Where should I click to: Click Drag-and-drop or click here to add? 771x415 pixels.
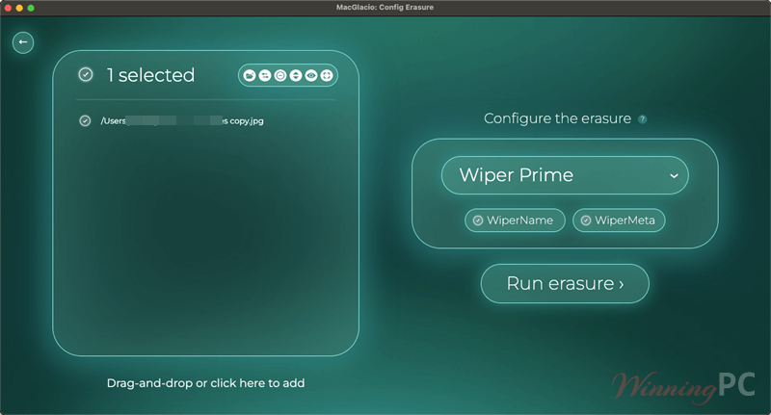point(205,383)
